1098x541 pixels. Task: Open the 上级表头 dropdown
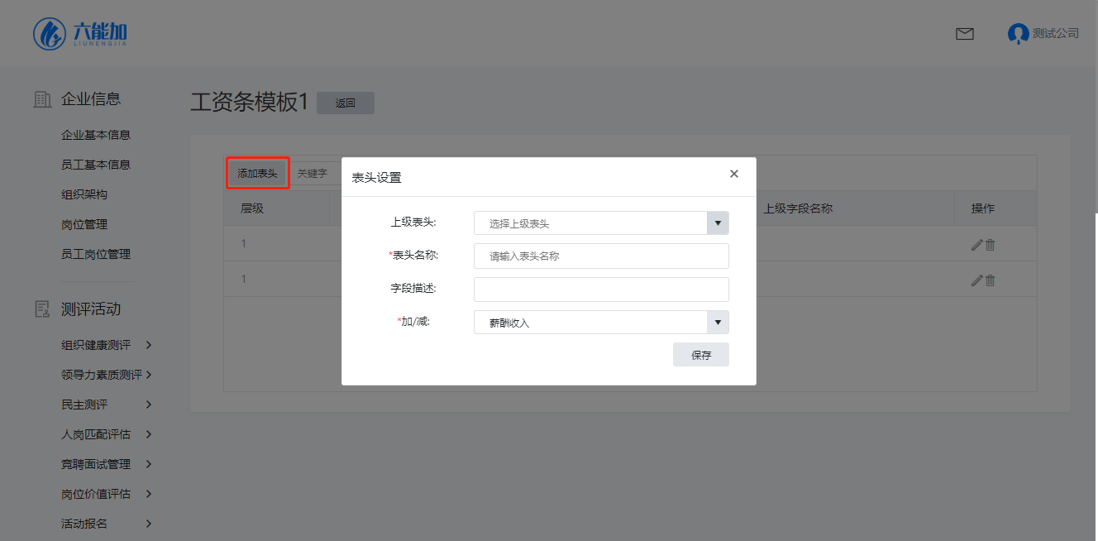[x=601, y=223]
